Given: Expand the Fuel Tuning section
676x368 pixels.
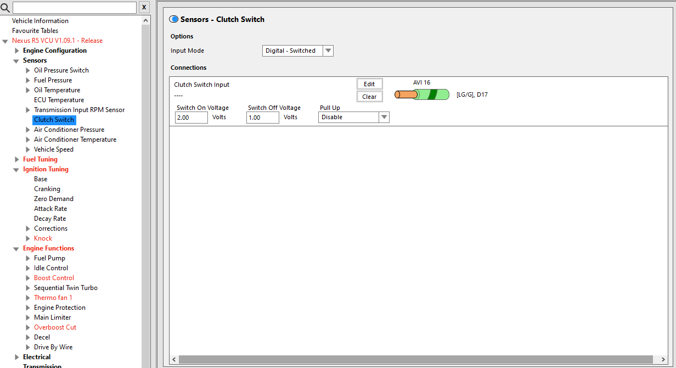Looking at the screenshot, I should [x=16, y=159].
